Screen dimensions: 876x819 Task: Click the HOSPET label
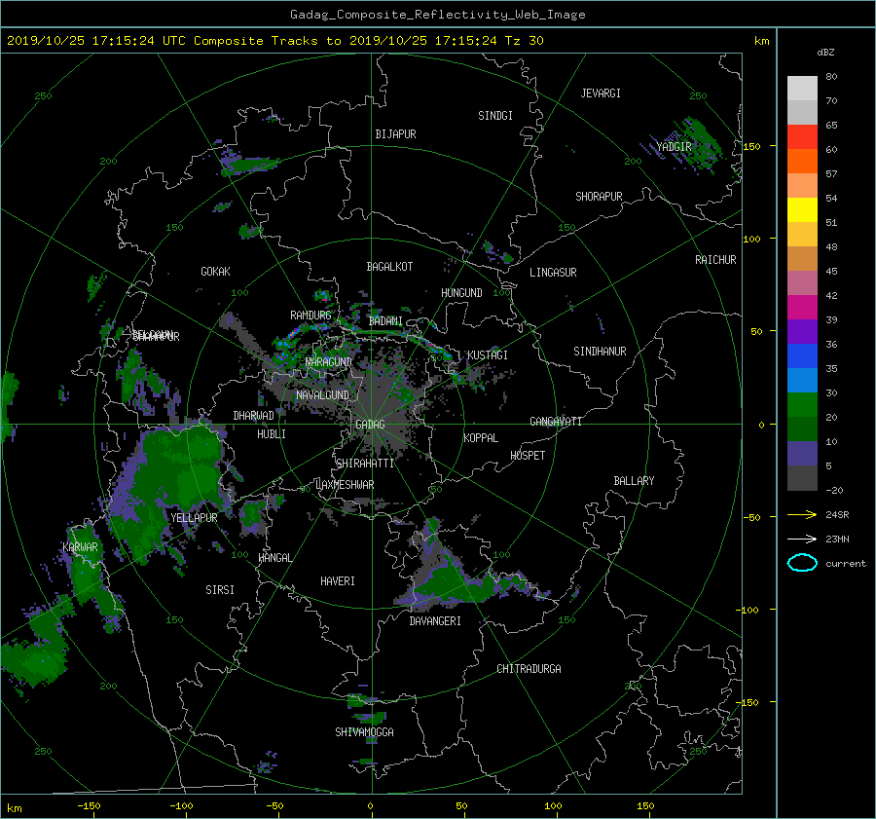click(528, 456)
